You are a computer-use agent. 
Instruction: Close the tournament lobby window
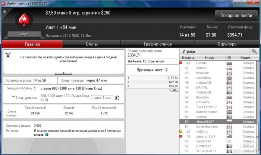coord(254,3)
